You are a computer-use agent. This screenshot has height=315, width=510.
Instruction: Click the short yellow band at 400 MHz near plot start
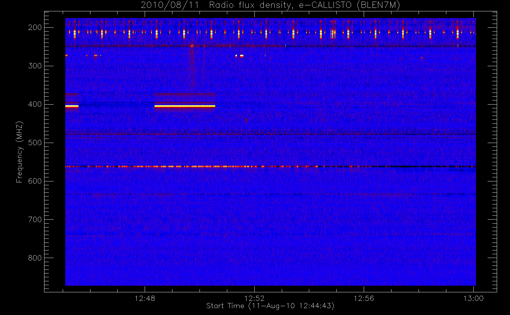[x=72, y=106]
